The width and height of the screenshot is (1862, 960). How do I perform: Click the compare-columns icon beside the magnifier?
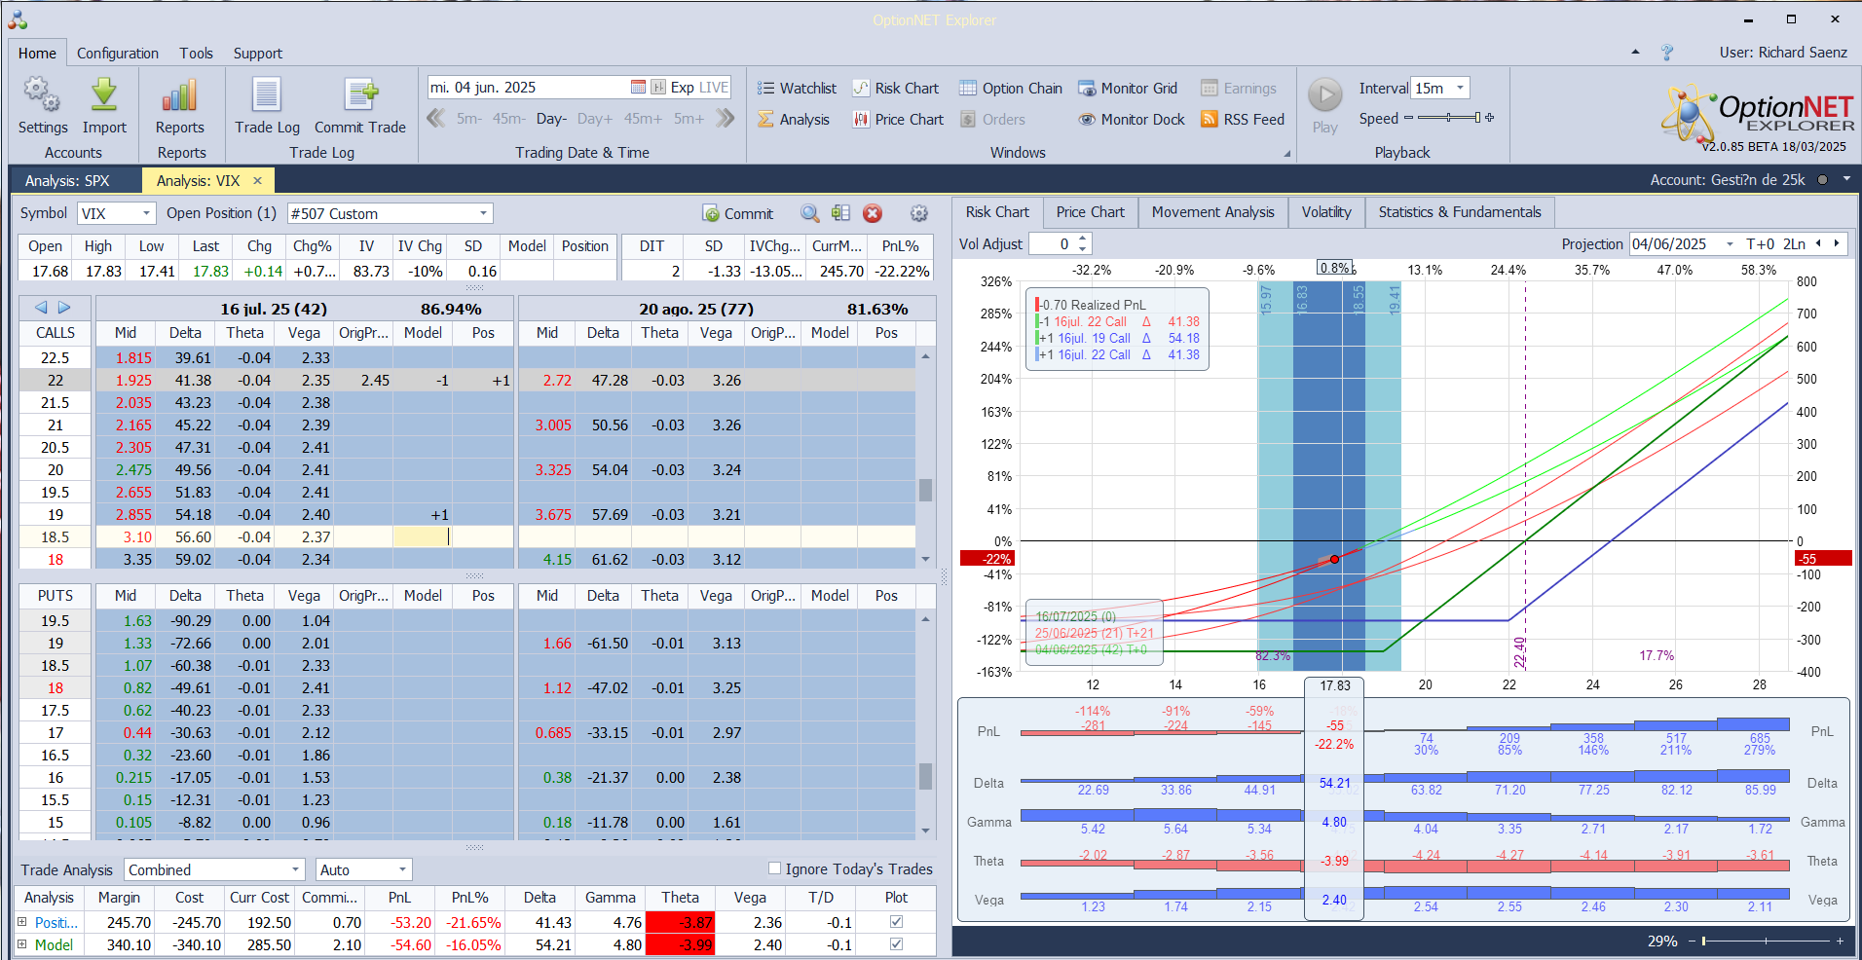841,213
